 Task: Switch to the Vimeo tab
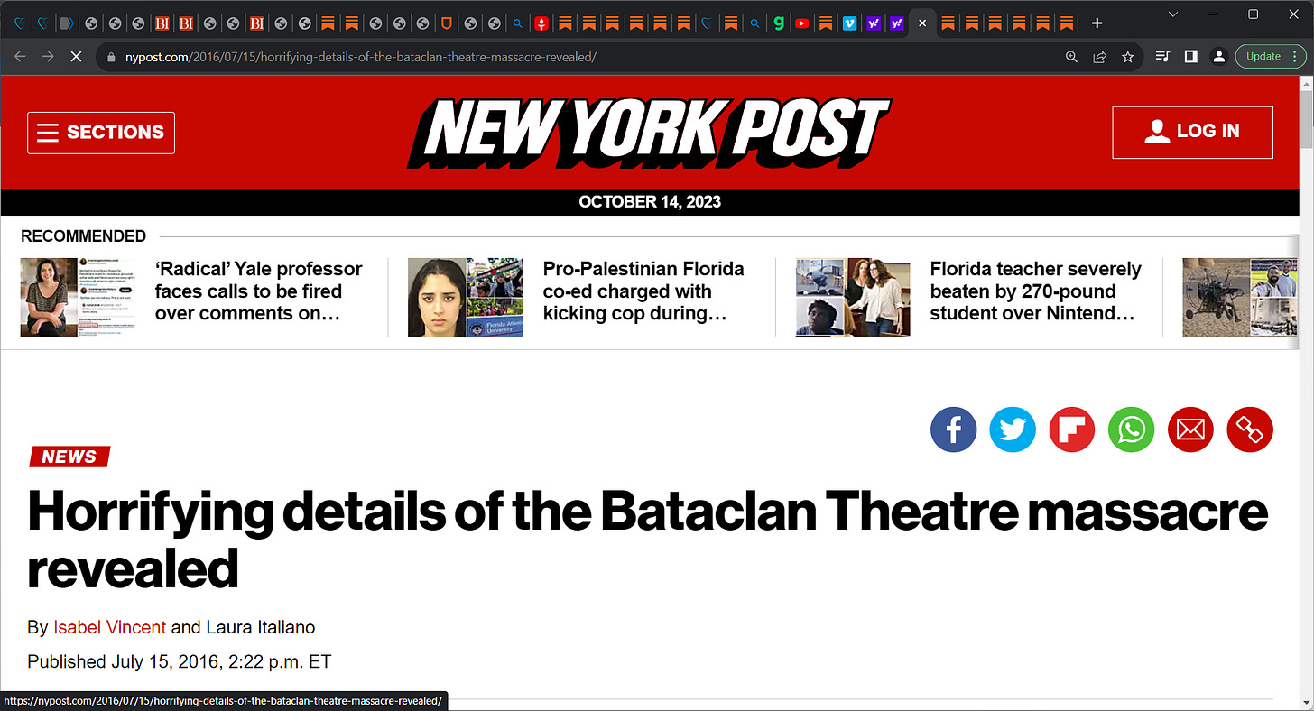[x=849, y=23]
